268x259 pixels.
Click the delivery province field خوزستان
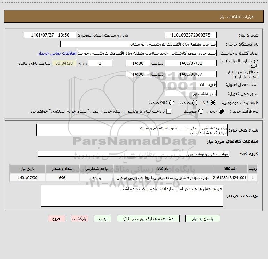(x=191, y=84)
